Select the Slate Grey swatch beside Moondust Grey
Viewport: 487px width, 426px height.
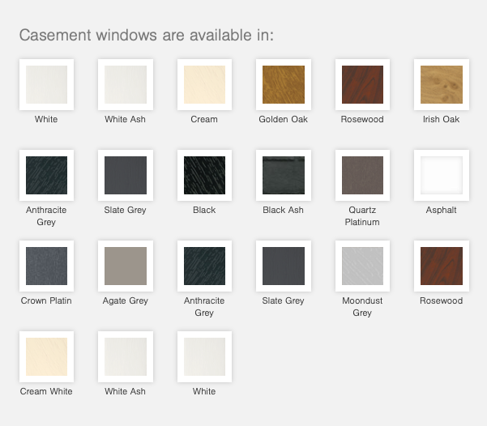284,266
